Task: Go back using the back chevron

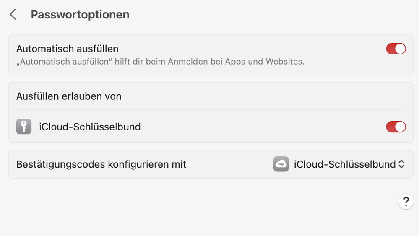Action: 13,15
